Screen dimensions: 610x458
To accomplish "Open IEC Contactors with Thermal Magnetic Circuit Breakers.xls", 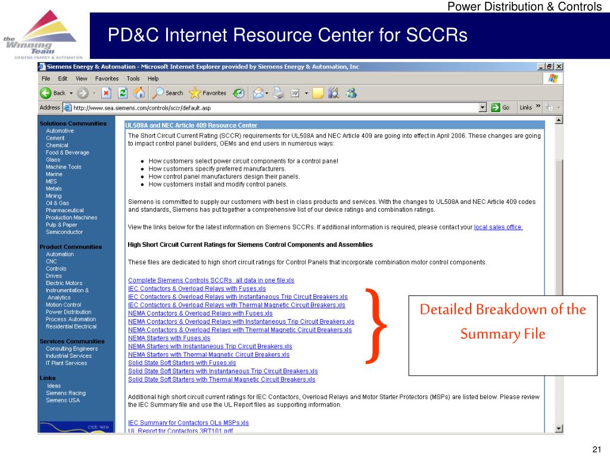I will (x=236, y=305).
